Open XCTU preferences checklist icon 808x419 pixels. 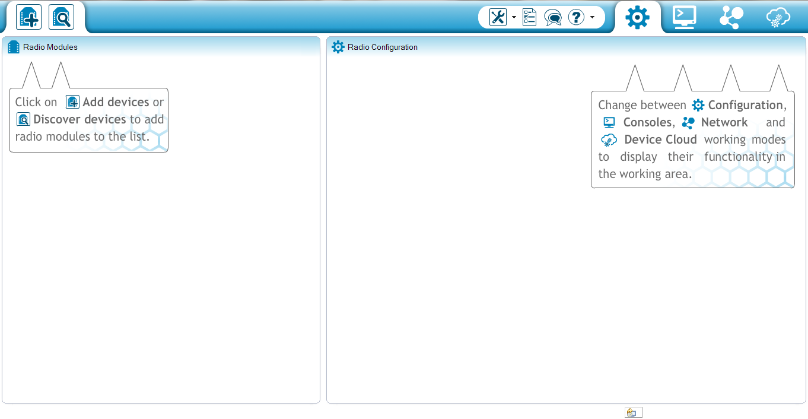coord(529,17)
